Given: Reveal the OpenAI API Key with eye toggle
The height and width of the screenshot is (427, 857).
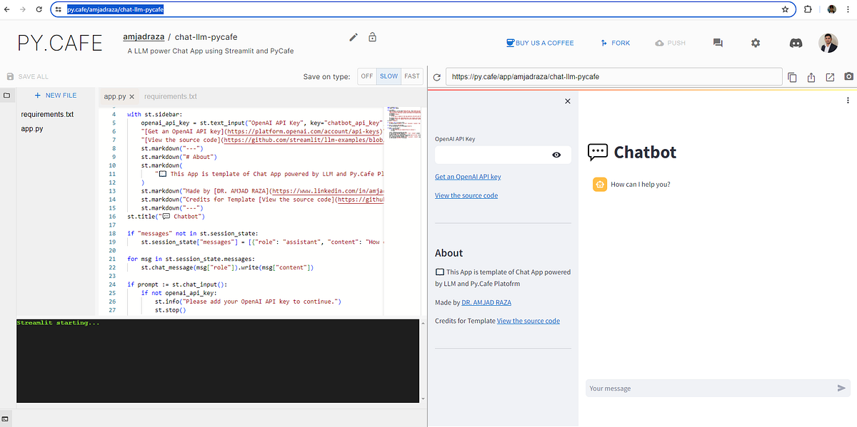Looking at the screenshot, I should pyautogui.click(x=556, y=155).
